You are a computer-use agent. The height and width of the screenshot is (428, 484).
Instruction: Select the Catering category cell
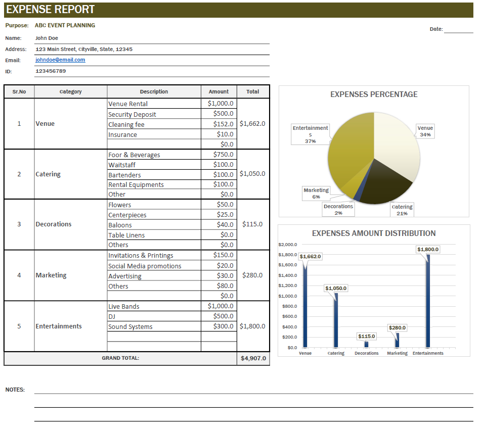48,174
